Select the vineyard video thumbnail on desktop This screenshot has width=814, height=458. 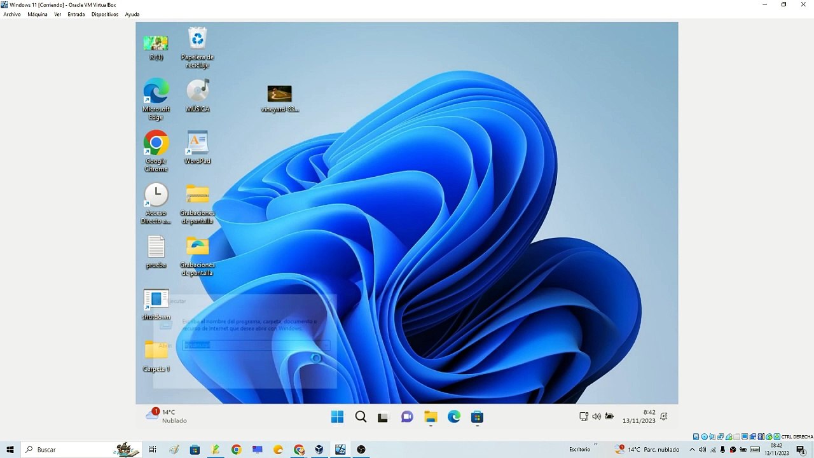tap(280, 99)
